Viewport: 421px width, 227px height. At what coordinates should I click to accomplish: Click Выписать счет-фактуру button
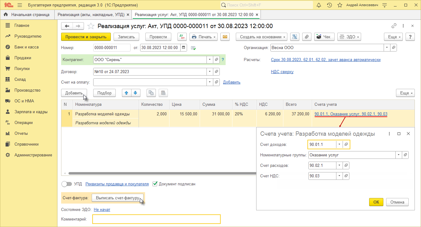tap(118, 198)
